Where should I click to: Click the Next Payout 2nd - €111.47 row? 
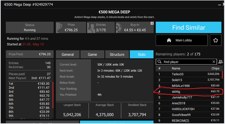click(30, 78)
